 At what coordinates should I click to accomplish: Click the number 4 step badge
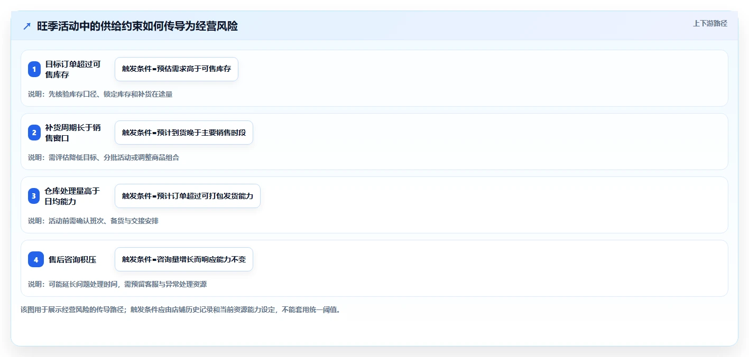(36, 259)
